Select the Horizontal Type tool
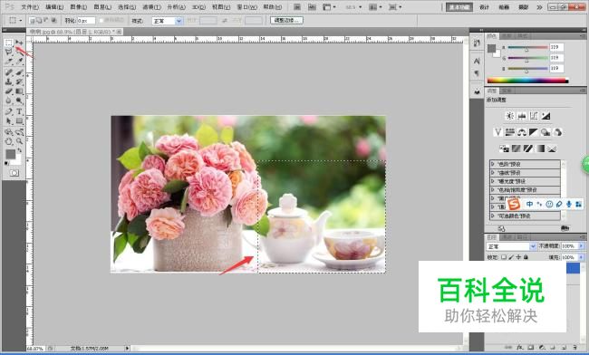 (x=19, y=111)
